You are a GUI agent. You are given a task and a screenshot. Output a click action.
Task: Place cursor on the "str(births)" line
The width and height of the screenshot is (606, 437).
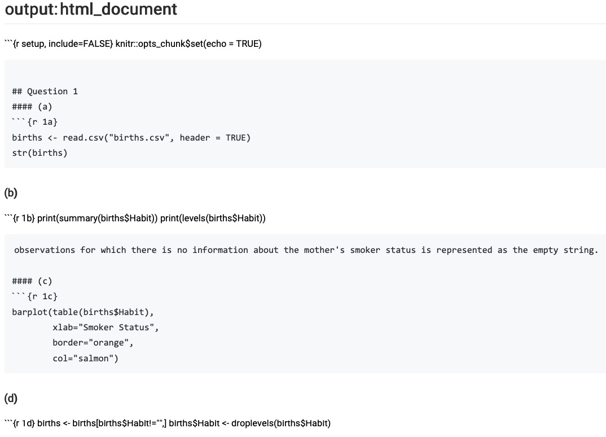click(39, 153)
